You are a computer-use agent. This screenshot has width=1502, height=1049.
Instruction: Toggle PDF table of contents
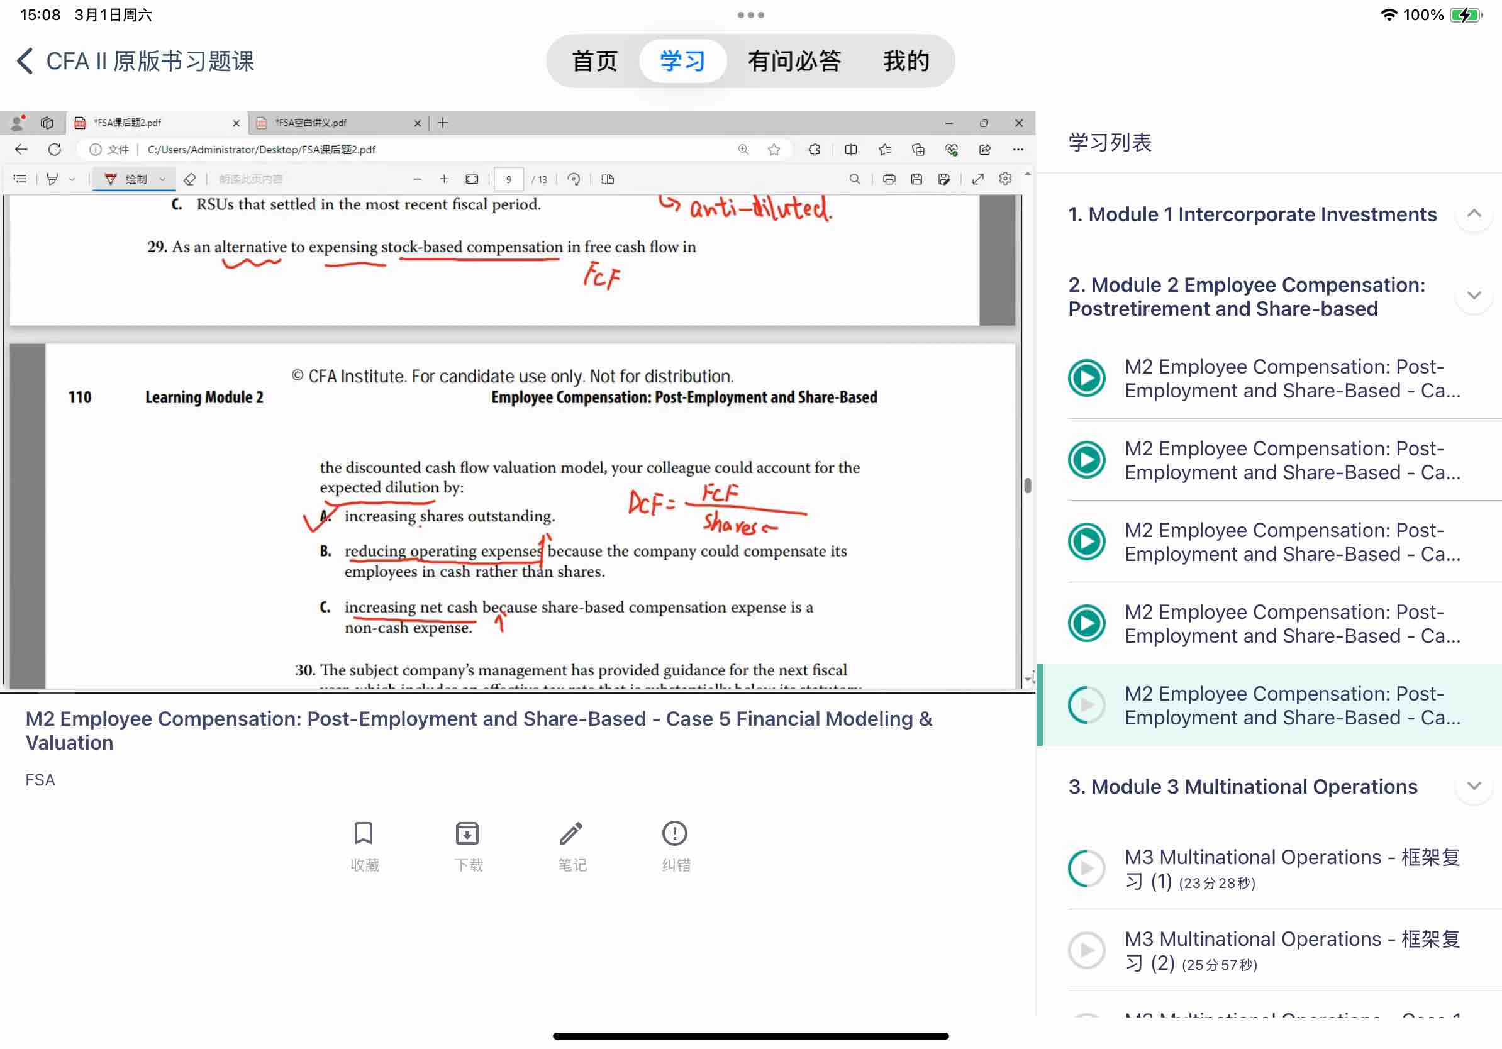(20, 179)
